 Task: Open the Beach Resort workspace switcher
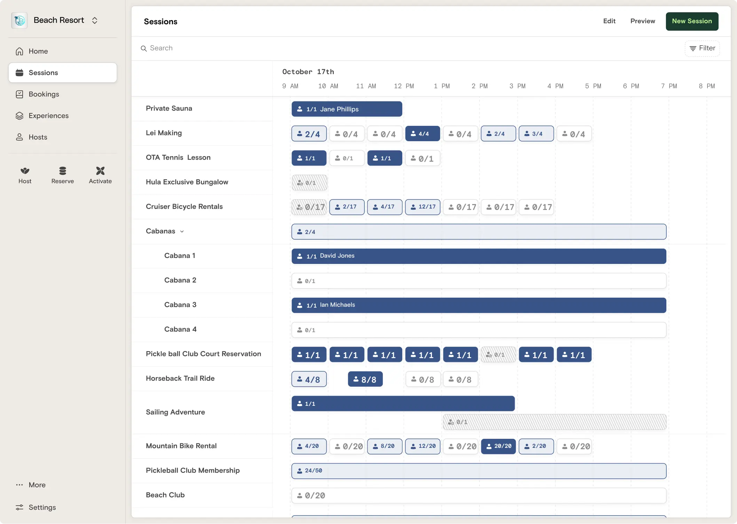95,21
